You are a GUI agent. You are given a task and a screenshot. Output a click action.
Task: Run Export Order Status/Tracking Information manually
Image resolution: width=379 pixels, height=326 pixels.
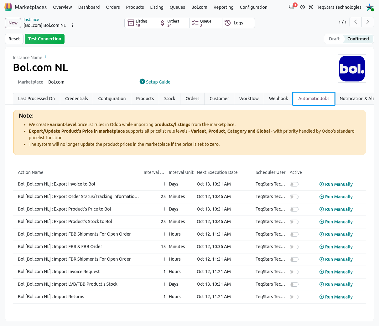[x=336, y=197]
